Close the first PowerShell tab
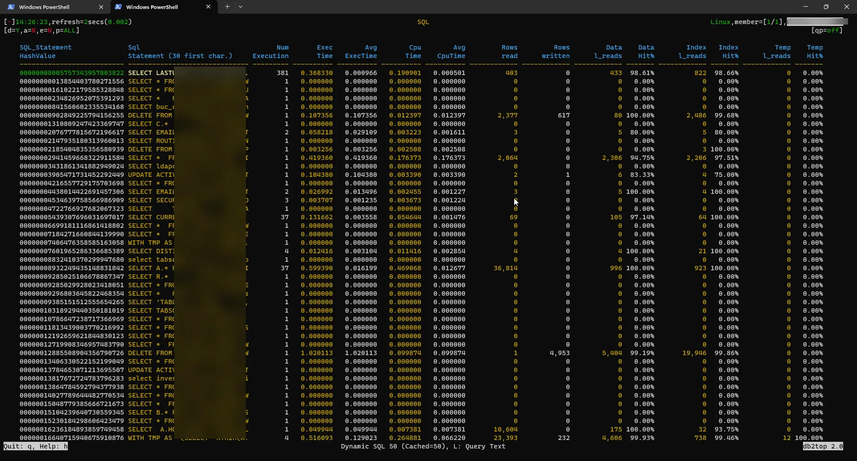This screenshot has width=857, height=461. click(x=101, y=7)
